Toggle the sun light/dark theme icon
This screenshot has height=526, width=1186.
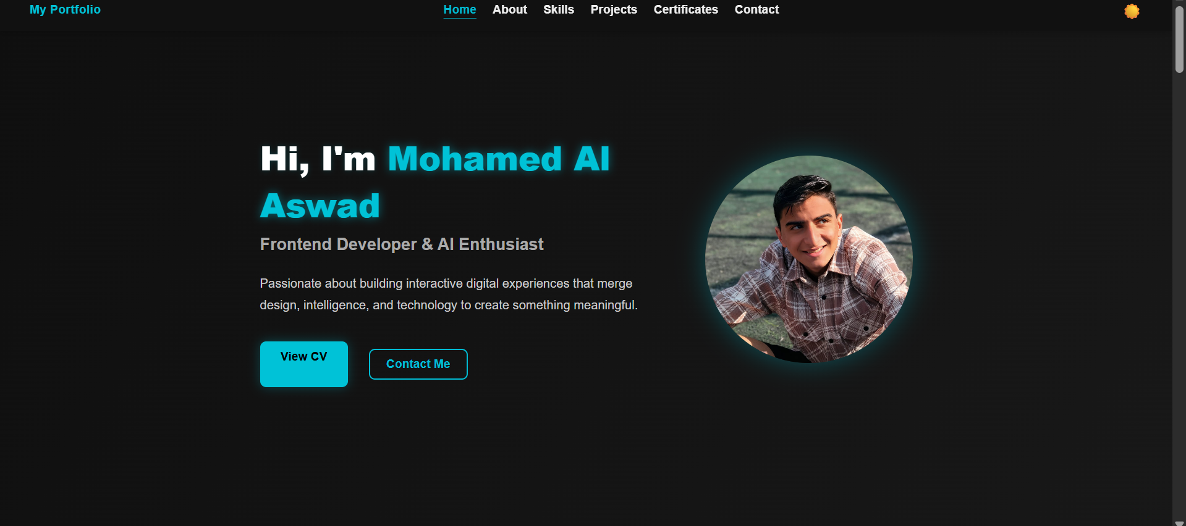coord(1132,11)
